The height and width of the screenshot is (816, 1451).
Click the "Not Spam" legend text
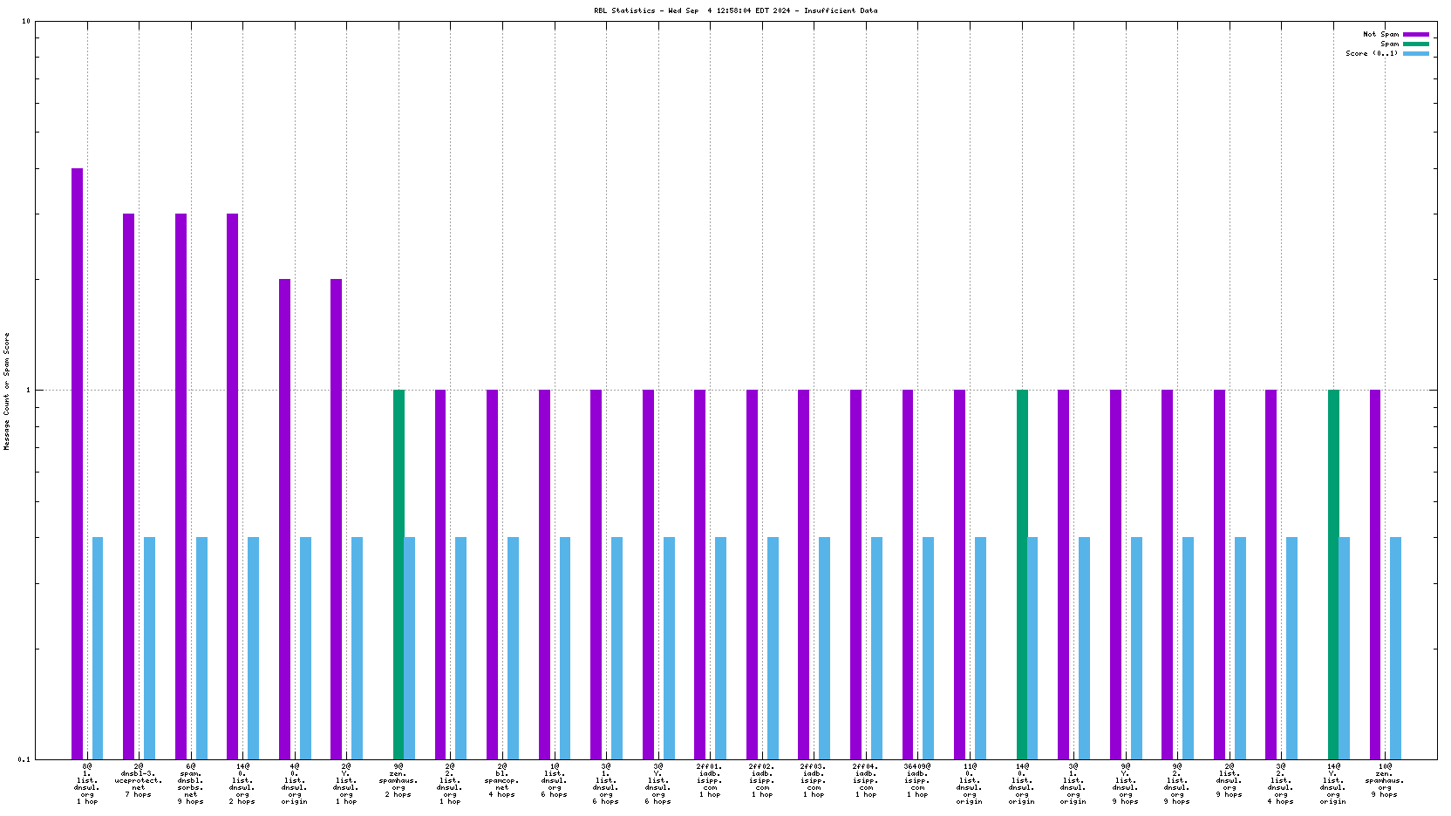[x=1380, y=35]
